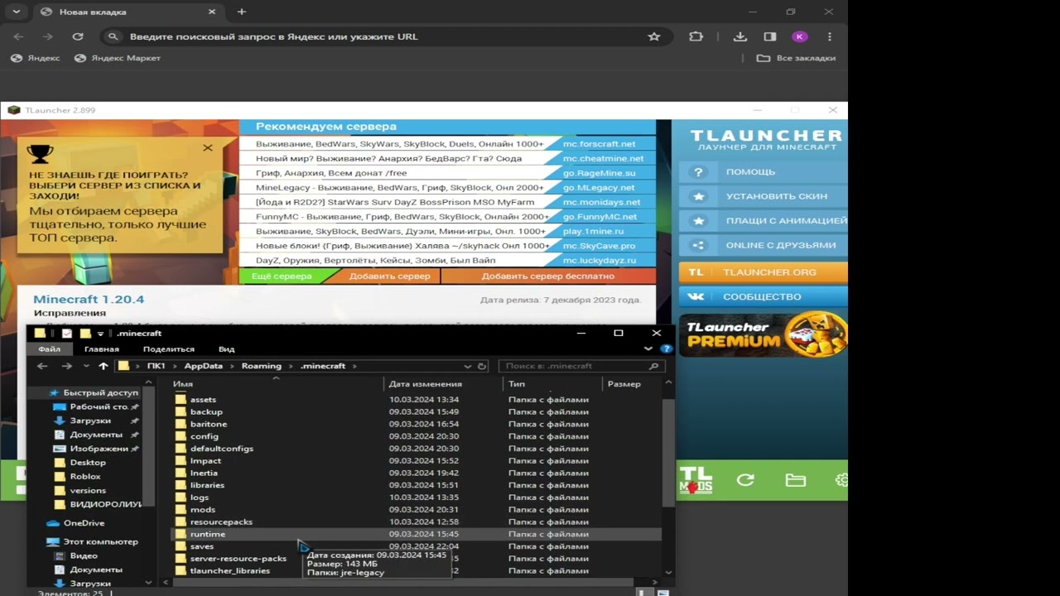Open the Вид ribbon tab

(226, 348)
